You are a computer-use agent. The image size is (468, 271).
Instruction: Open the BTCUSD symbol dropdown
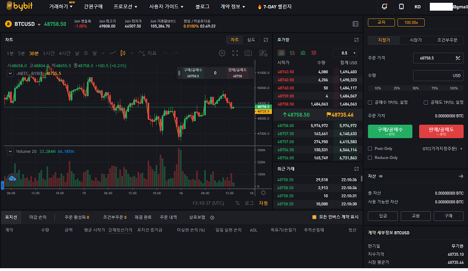39,25
